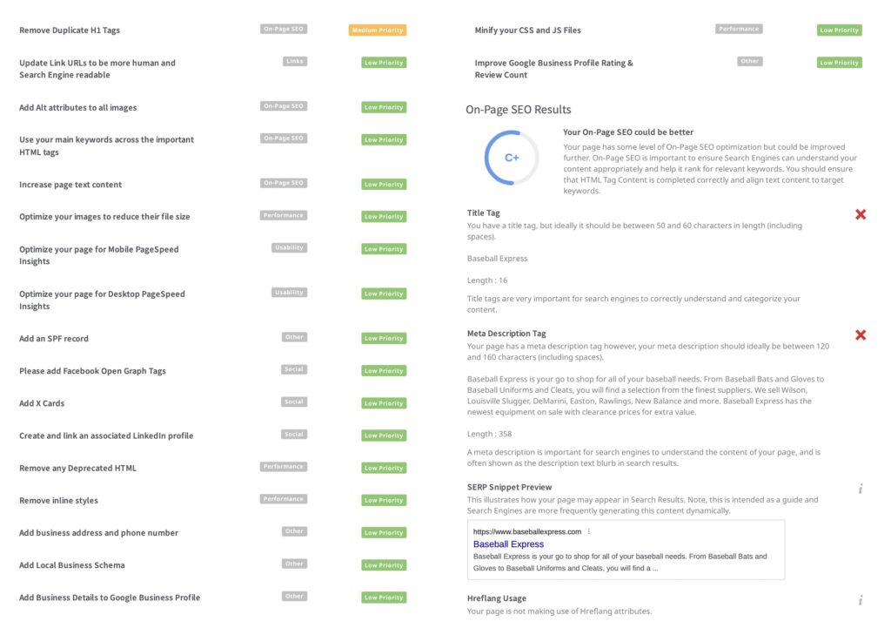The image size is (891, 628).
Task: Click the red X icon beside Title Tag
Action: point(861,214)
